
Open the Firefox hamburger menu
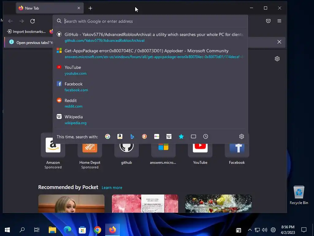point(279,21)
